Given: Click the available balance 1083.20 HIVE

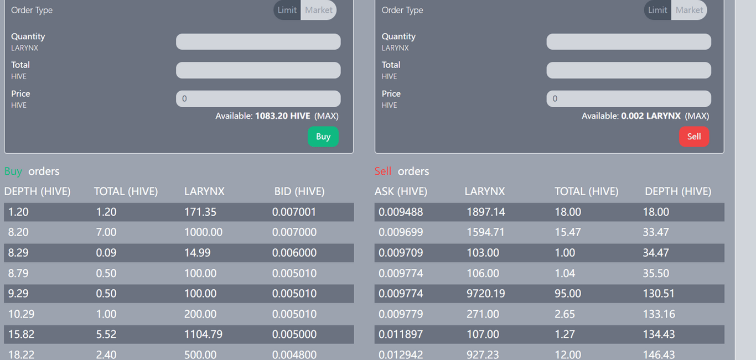Looking at the screenshot, I should 283,116.
